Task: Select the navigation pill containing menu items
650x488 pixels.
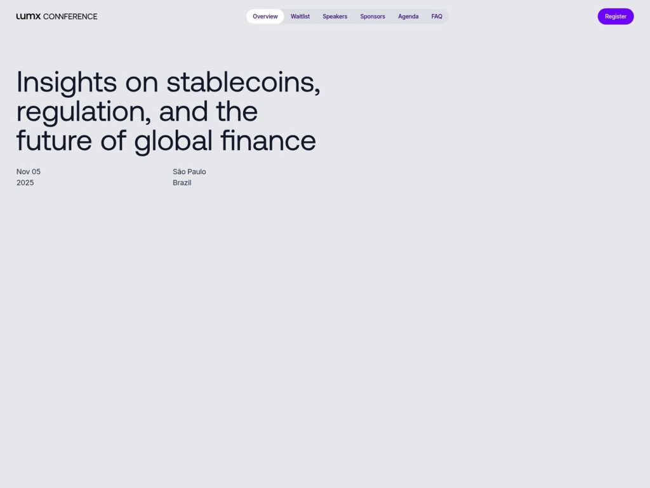Action: click(x=347, y=17)
